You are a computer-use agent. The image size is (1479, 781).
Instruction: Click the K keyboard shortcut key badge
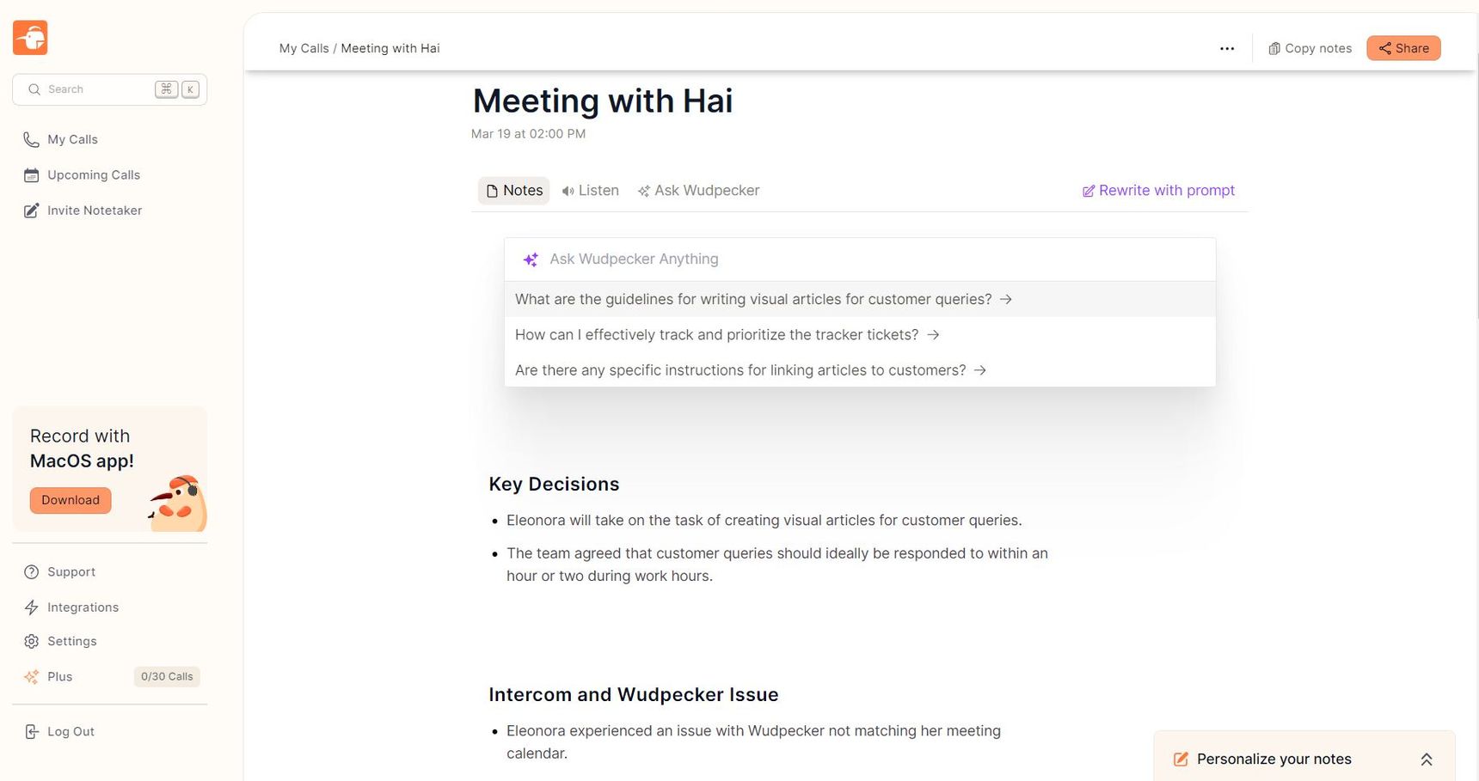click(x=190, y=89)
